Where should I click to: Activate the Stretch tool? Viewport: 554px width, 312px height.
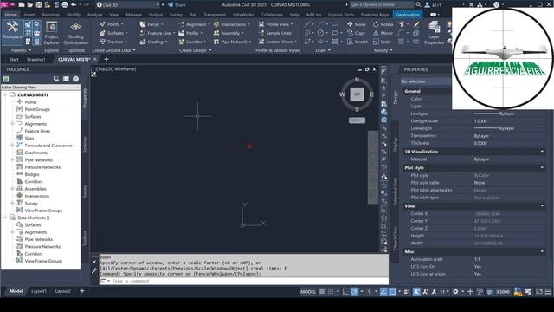click(358, 42)
